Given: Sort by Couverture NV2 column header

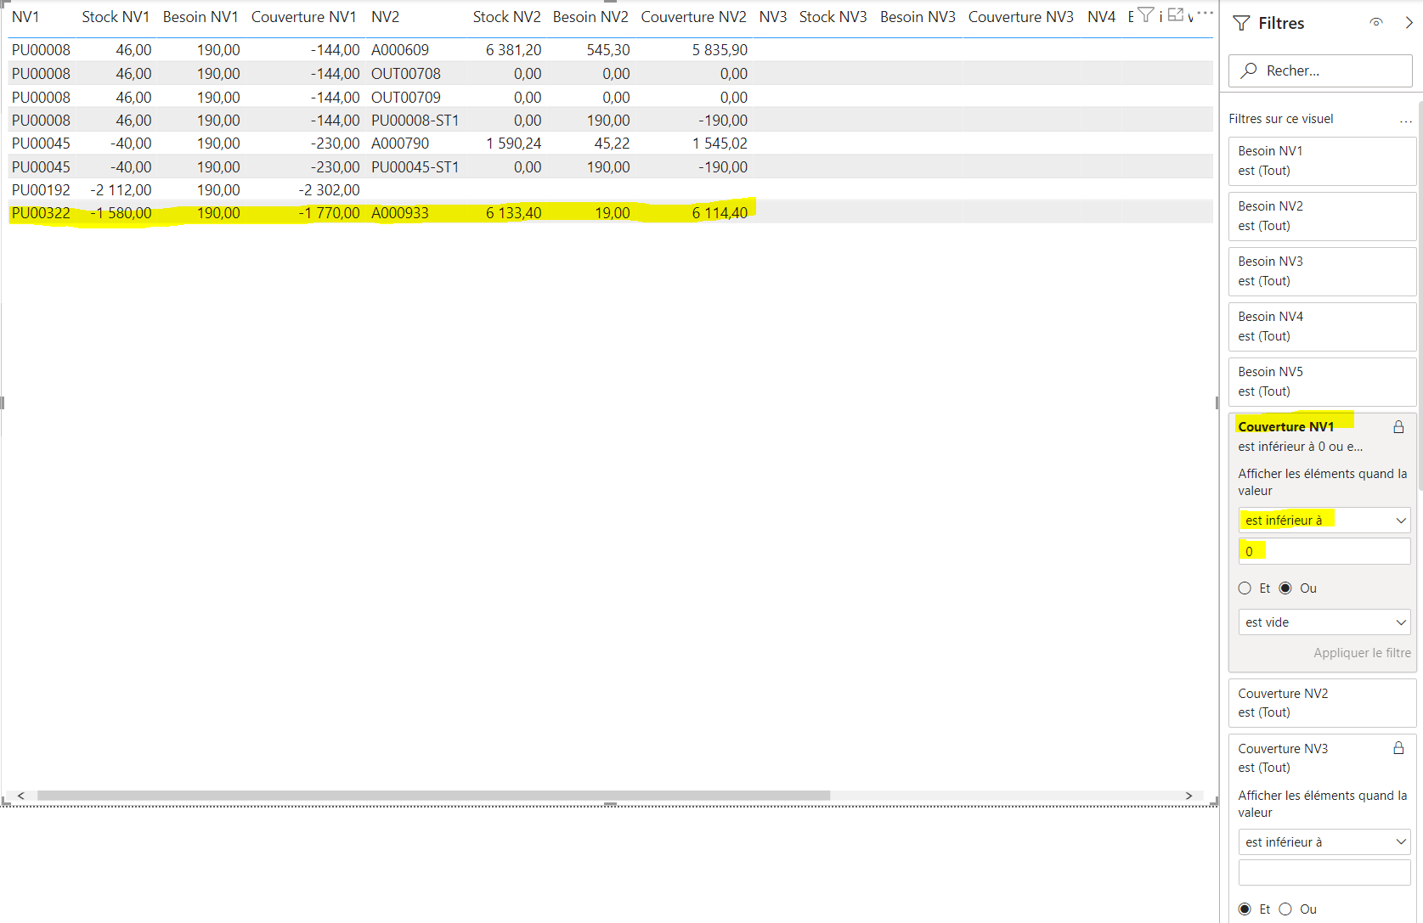Looking at the screenshot, I should point(693,17).
